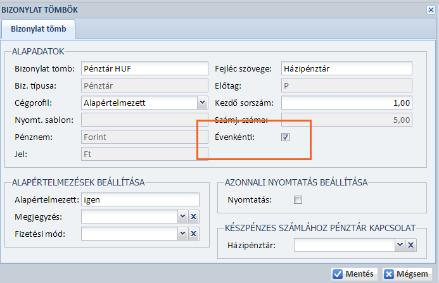Click the Mentés button to save
439x283 pixels.
(x=355, y=274)
